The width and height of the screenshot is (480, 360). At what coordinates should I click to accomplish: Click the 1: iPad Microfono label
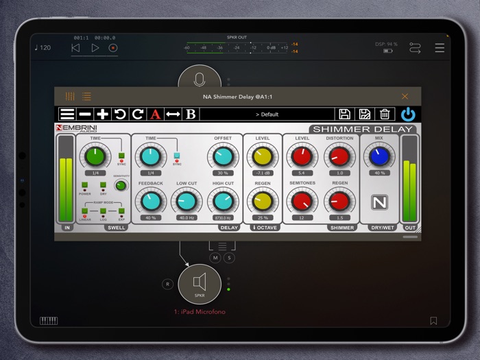[200, 311]
